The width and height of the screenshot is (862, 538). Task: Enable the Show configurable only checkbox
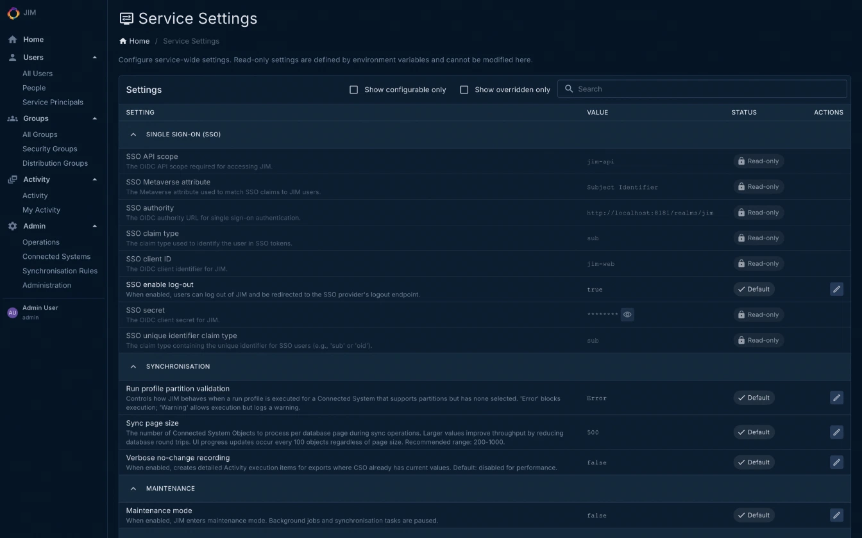pos(353,90)
